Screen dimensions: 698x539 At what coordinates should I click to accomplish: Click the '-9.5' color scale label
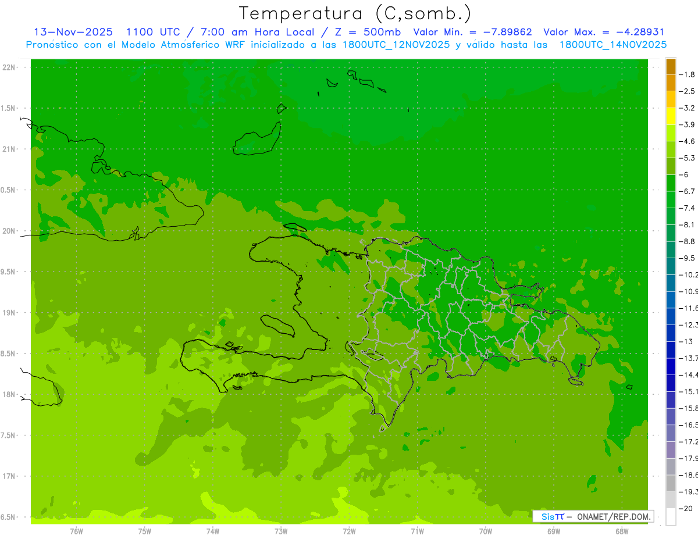pyautogui.click(x=686, y=258)
